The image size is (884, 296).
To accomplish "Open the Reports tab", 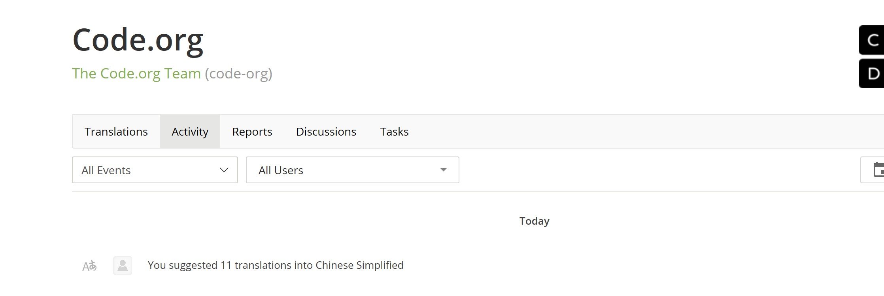I will pyautogui.click(x=252, y=132).
